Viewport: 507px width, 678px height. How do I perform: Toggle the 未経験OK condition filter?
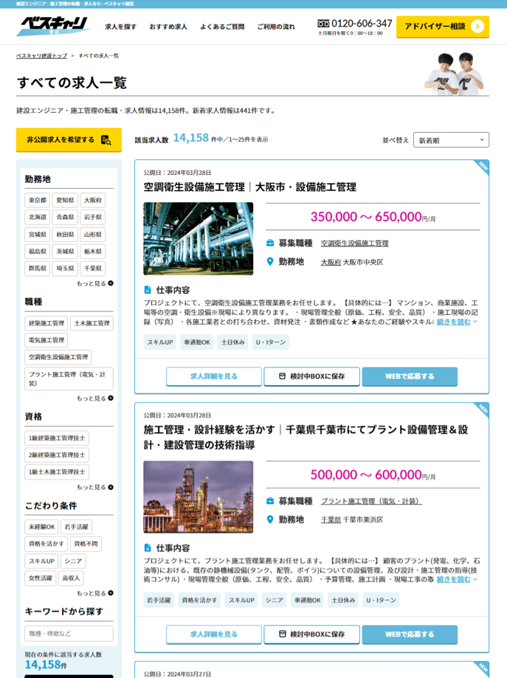coord(41,527)
